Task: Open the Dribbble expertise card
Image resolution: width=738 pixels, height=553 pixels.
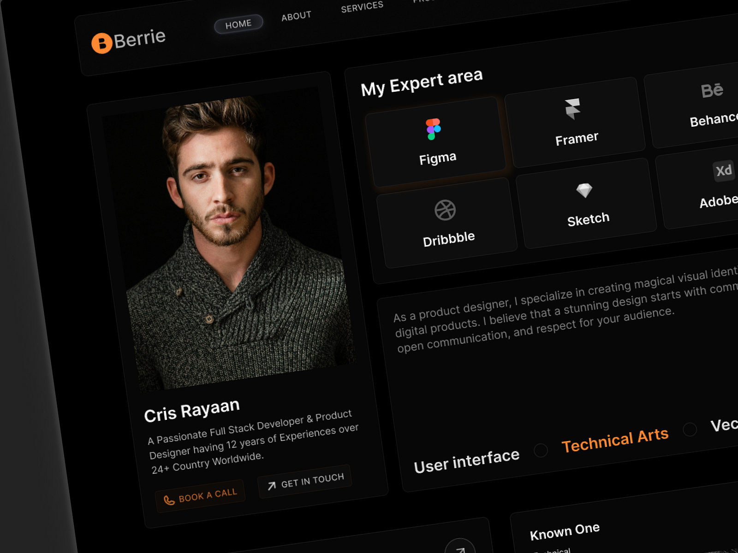Action: (447, 223)
